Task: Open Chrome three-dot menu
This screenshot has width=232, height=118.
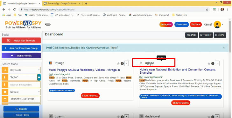Action: tap(228, 10)
